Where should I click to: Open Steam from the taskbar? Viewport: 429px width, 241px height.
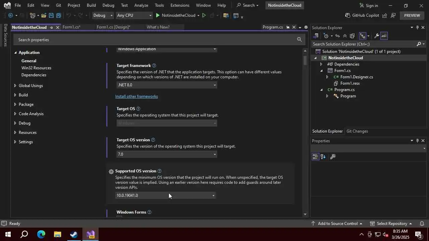point(74,234)
